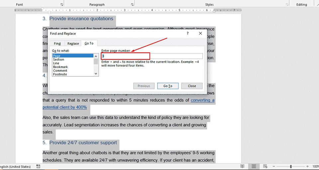Open the Paragraph settings dialog launcher
319x170 pixels.
pyautogui.click(x=132, y=4)
